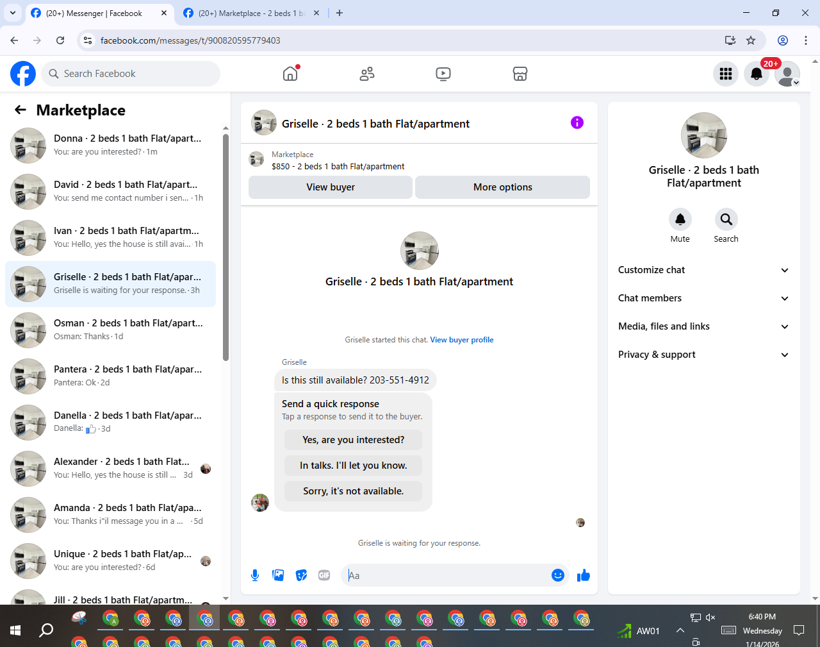Viewport: 820px width, 647px height.
Task: Send quick response 'In talks. I'll let you know.'
Action: click(x=354, y=466)
